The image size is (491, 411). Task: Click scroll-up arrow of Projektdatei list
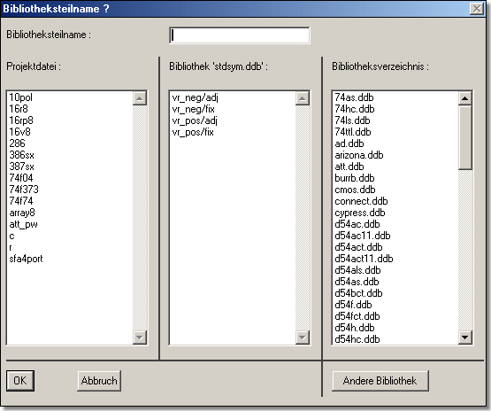pos(140,98)
